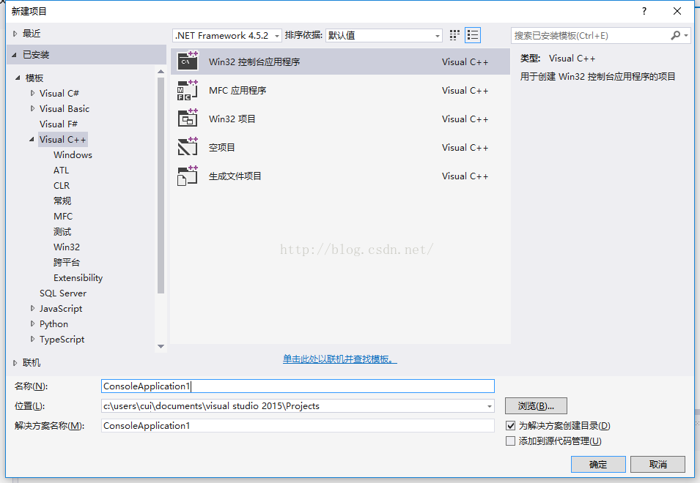Select MFC tree item under Visual C++
Viewport: 700px width, 483px height.
63,216
